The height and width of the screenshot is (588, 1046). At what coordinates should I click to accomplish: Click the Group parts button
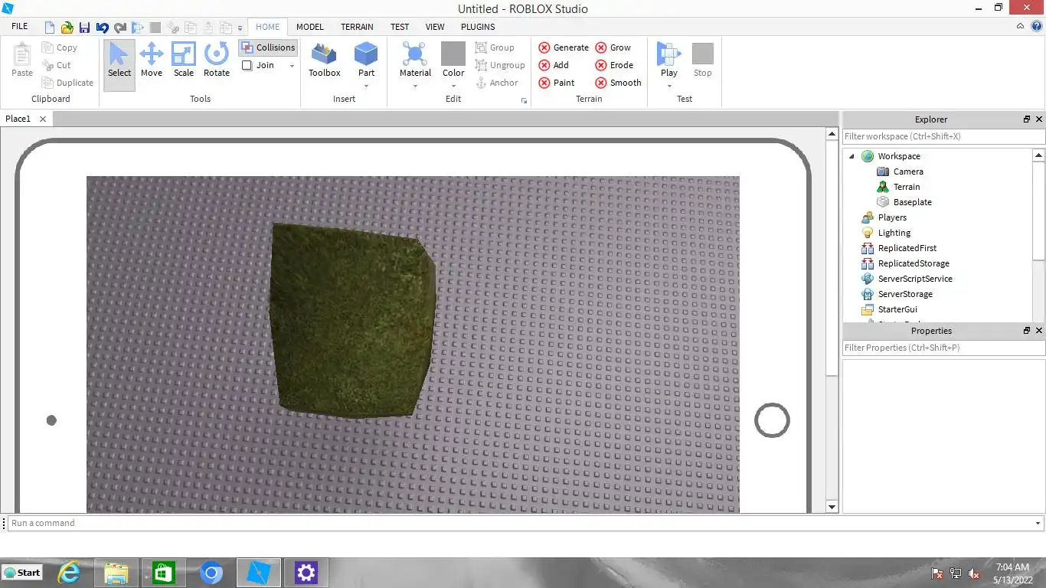pos(495,47)
